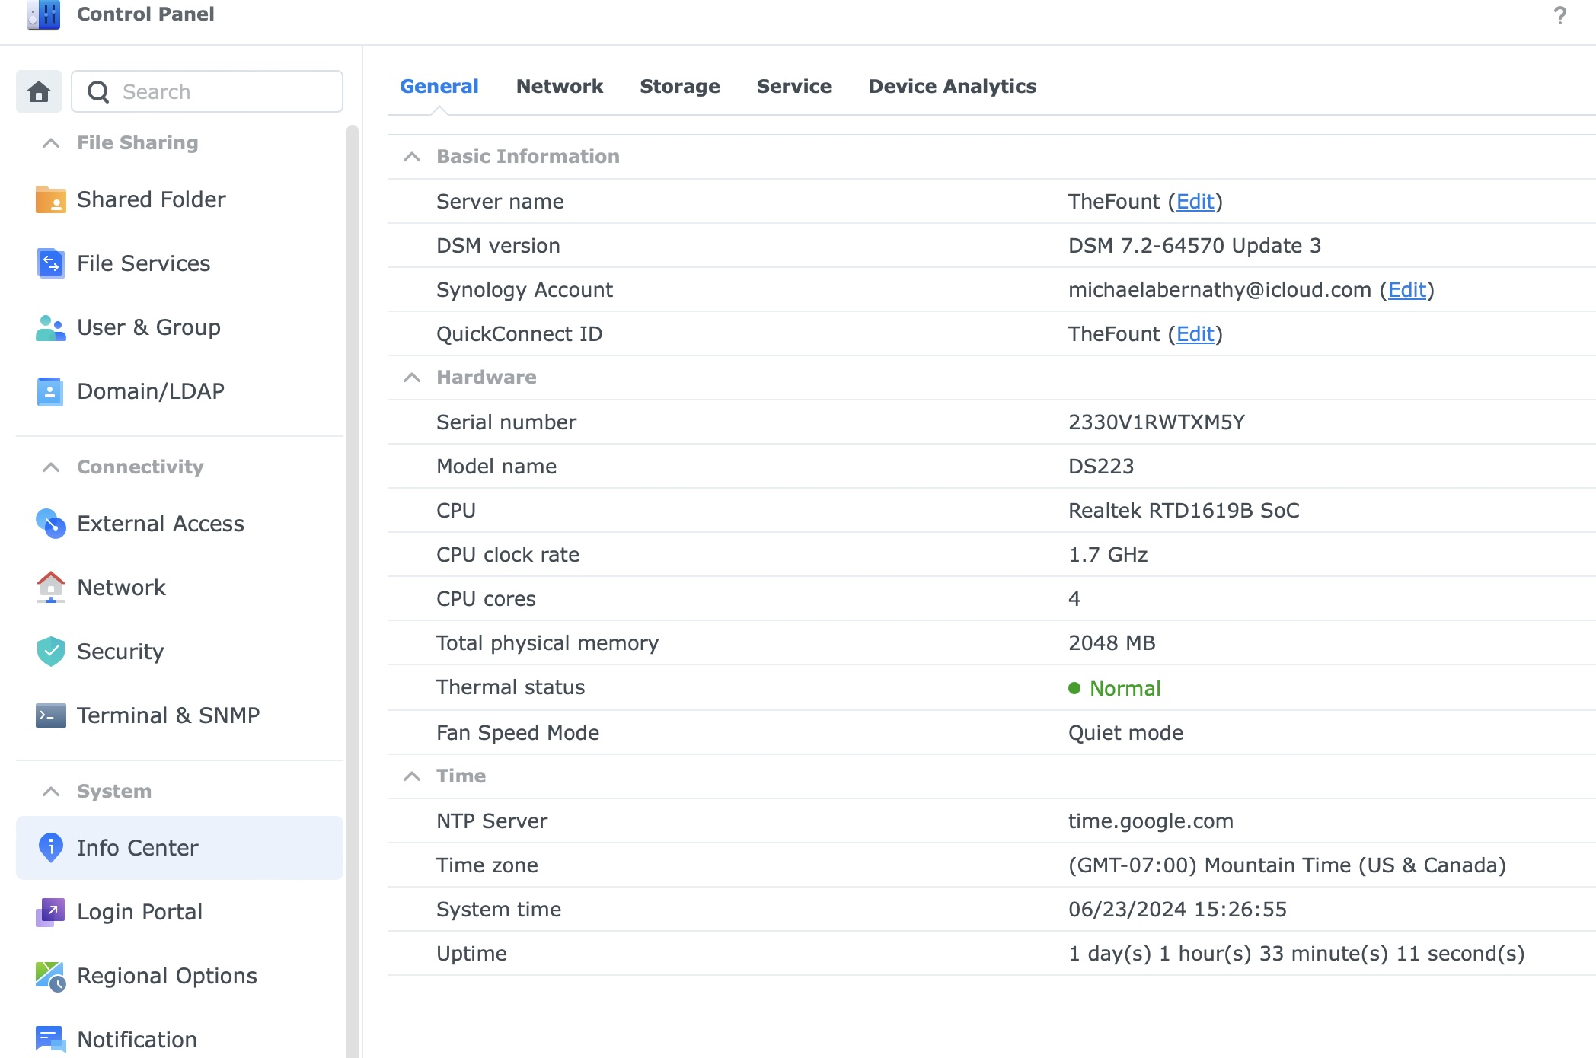The width and height of the screenshot is (1596, 1058).
Task: Collapse the File Sharing sidebar section
Action: (x=51, y=143)
